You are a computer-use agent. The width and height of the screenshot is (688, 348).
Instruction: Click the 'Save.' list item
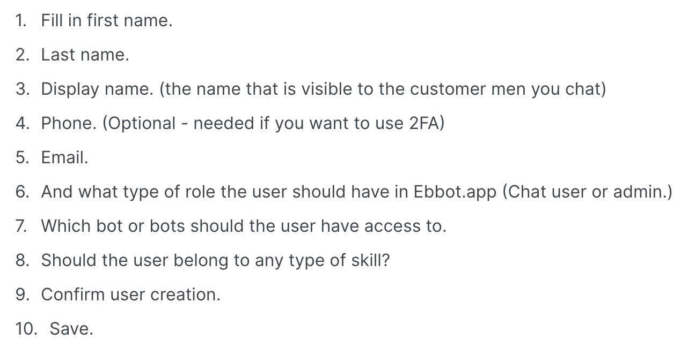coord(71,329)
